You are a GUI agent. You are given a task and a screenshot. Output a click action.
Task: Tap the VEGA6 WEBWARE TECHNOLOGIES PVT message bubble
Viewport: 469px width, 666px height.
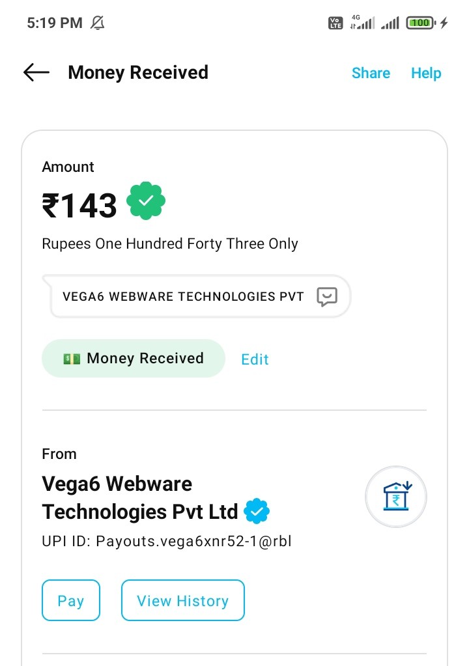point(183,297)
